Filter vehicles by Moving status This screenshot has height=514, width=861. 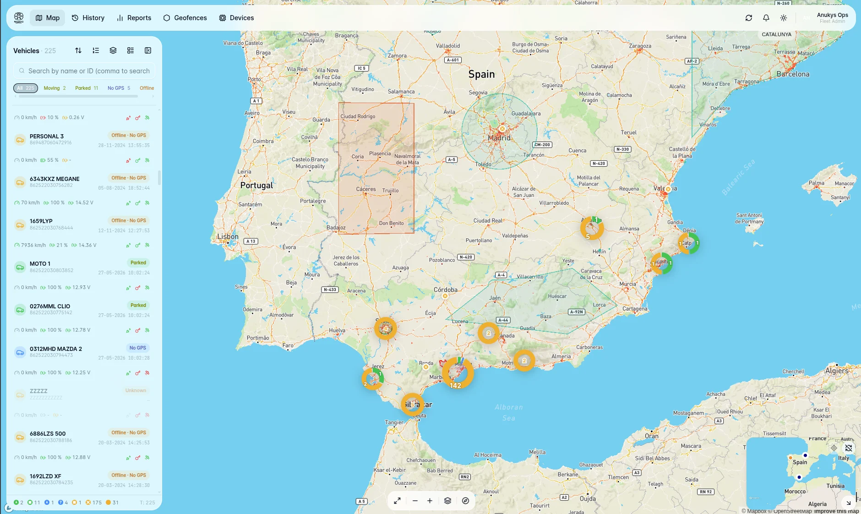click(54, 88)
